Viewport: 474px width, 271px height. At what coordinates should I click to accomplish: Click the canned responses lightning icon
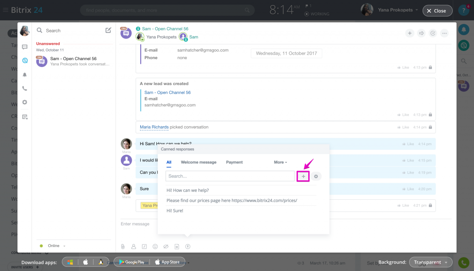[x=188, y=246]
